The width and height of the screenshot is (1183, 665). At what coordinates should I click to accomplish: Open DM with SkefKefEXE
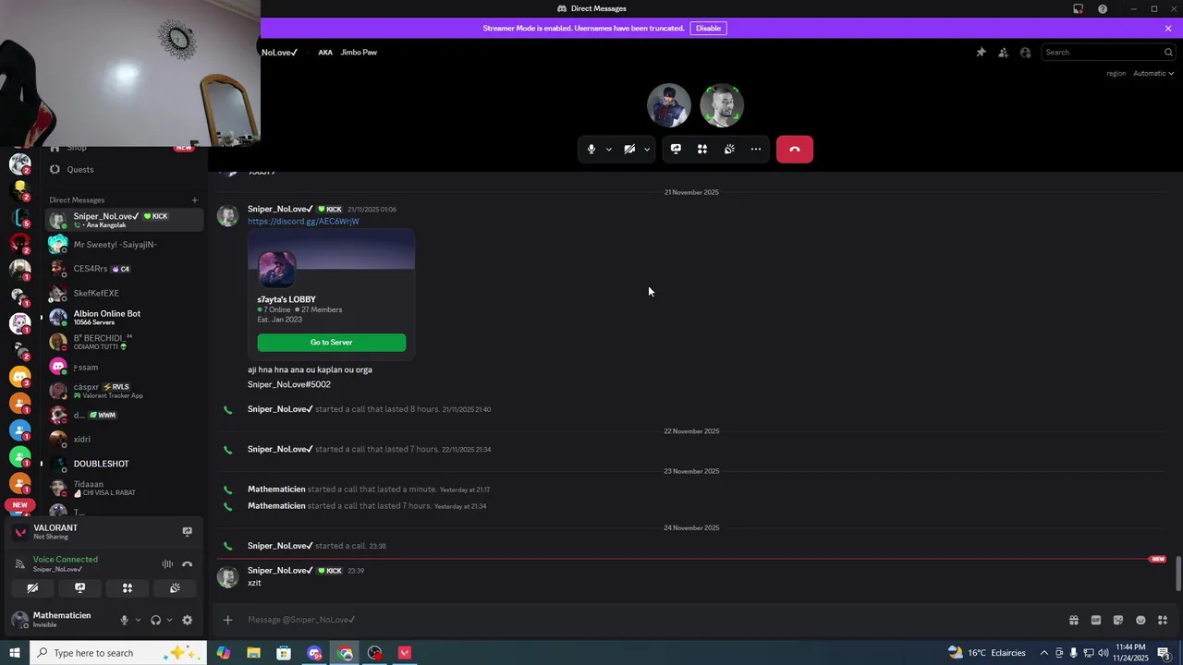[124, 294]
